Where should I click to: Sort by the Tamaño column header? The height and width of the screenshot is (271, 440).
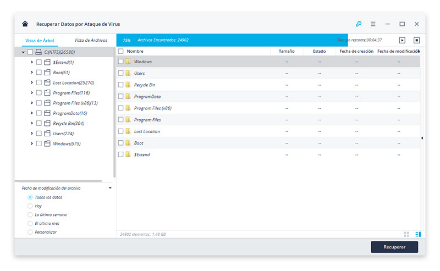click(287, 51)
